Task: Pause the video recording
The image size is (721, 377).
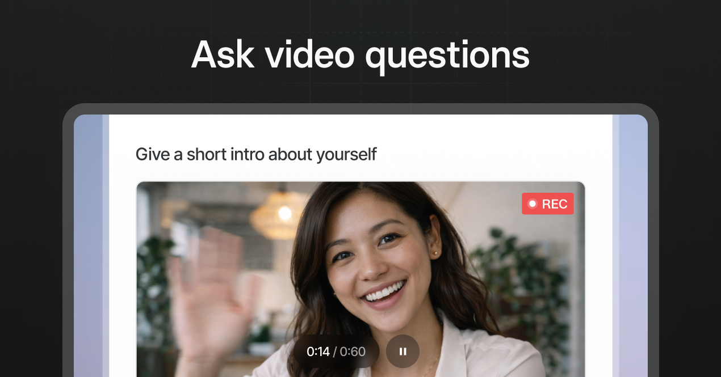Action: [x=403, y=351]
